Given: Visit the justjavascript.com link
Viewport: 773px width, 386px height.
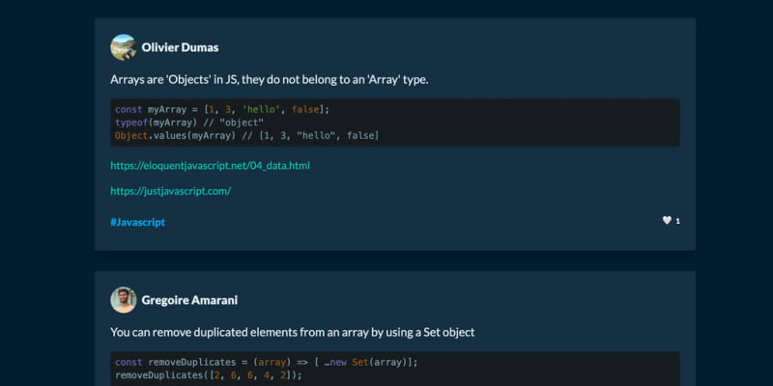Looking at the screenshot, I should 170,191.
